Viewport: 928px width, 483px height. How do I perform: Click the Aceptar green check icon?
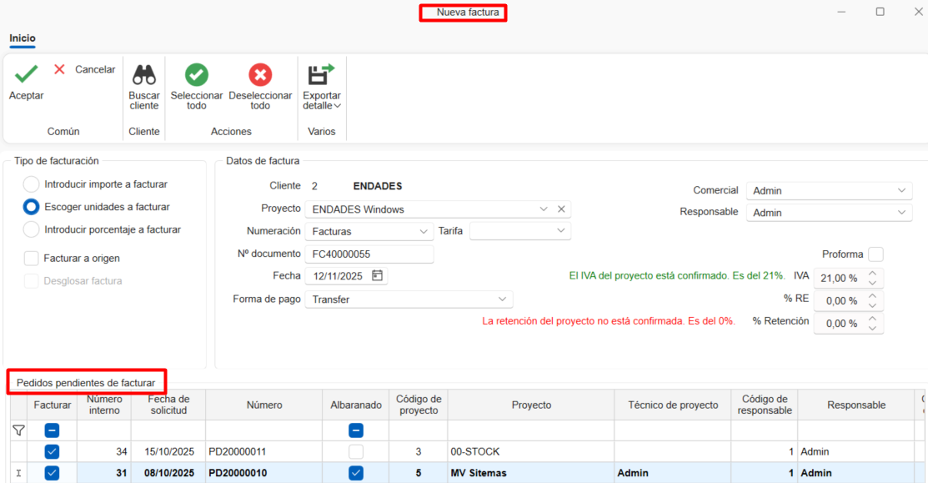pyautogui.click(x=25, y=74)
